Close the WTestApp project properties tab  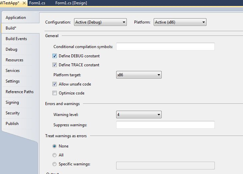pos(24,3)
